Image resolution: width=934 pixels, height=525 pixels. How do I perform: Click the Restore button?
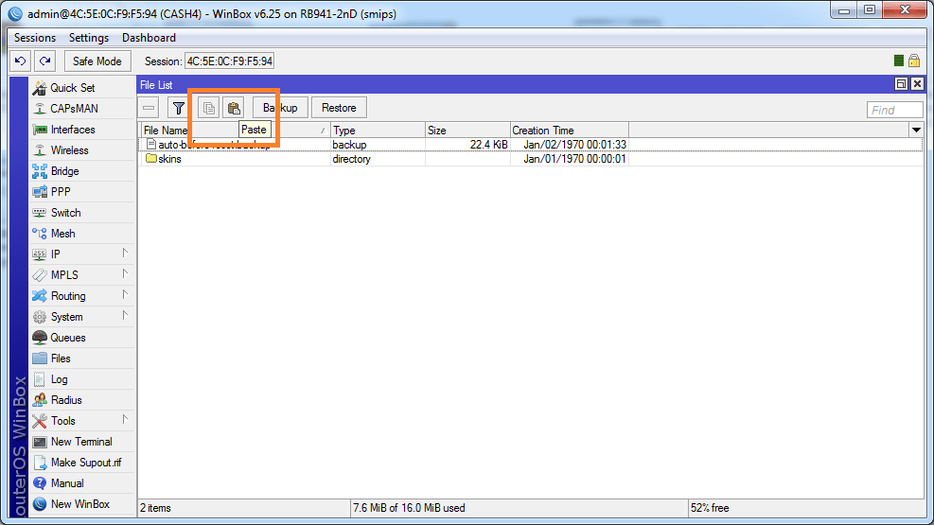tap(339, 108)
